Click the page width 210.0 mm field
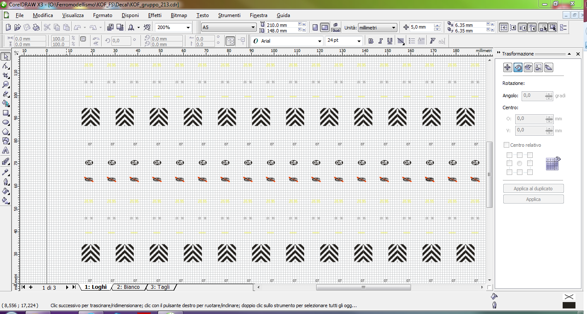This screenshot has width=587, height=314. point(281,25)
